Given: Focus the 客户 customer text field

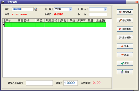Looking at the screenshot, I should [23, 9].
